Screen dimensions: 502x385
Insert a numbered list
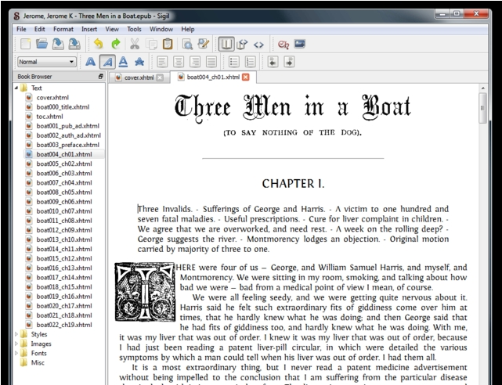[251, 62]
